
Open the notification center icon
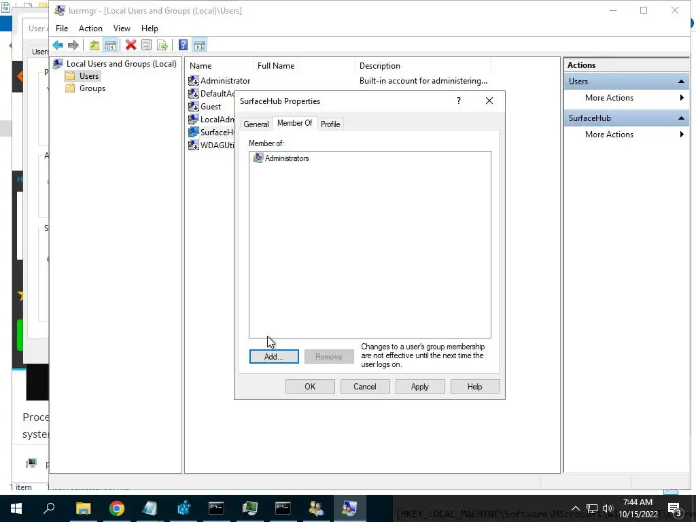pyautogui.click(x=675, y=508)
